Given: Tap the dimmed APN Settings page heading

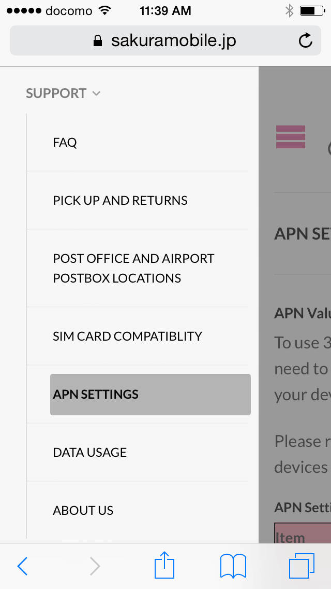Looking at the screenshot, I should click(303, 233).
